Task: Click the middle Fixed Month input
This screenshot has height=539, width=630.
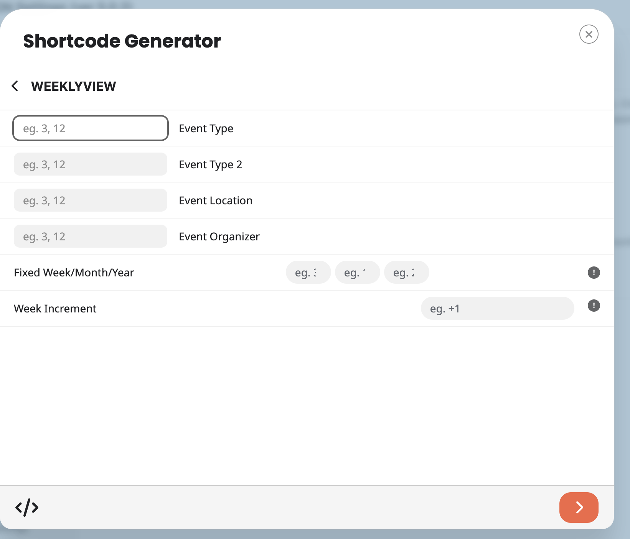Action: point(357,273)
